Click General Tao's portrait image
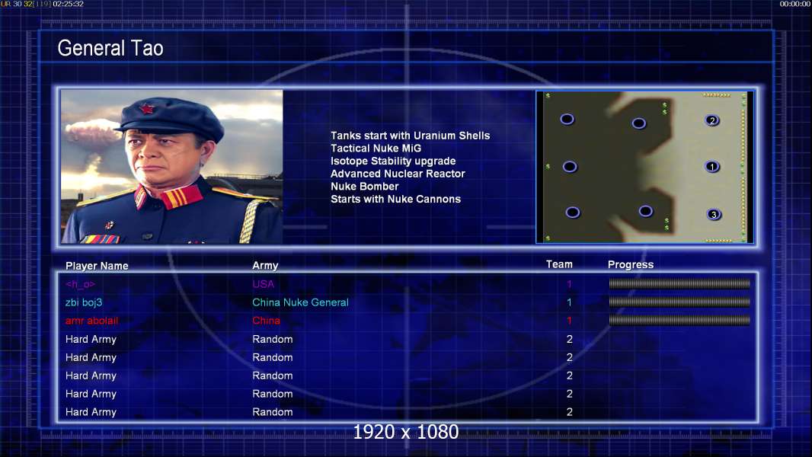812x457 pixels. tap(171, 167)
